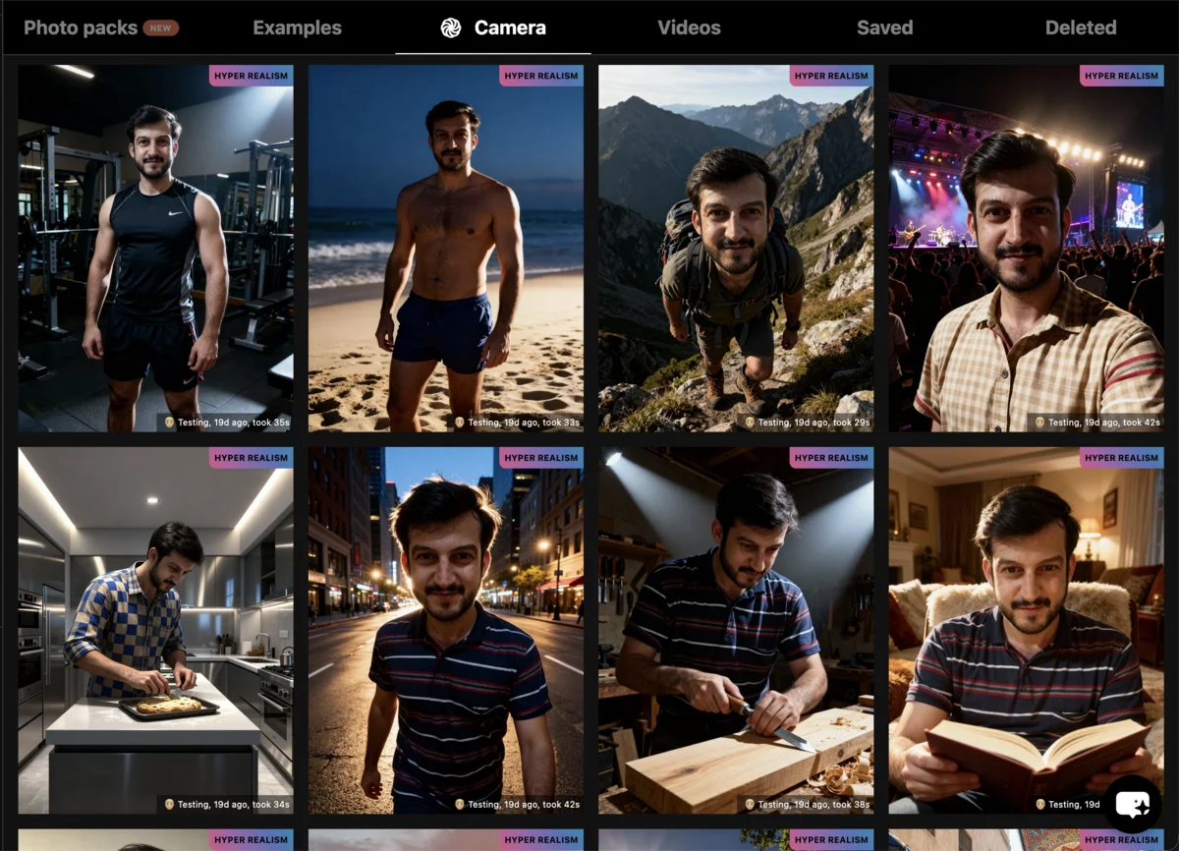This screenshot has width=1179, height=851.
Task: Click the HYPER REALISM badge on the beach photo
Action: point(541,75)
